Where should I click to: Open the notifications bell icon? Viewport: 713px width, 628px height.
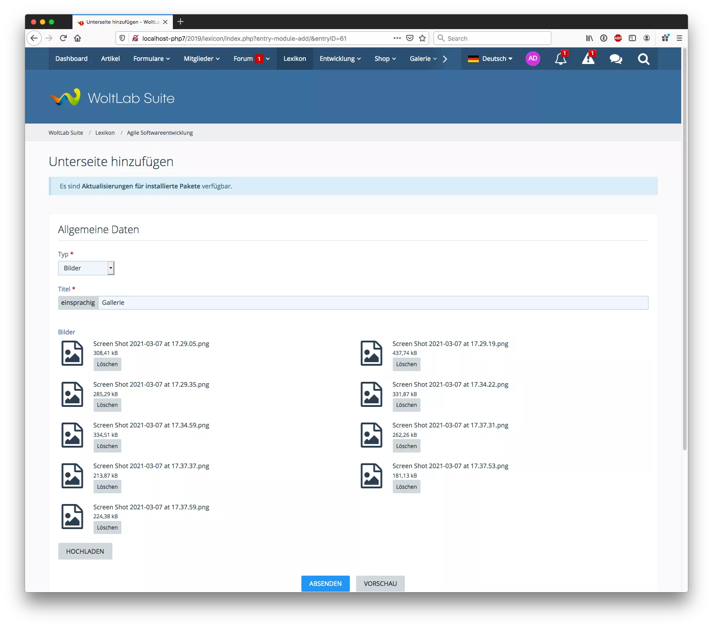coord(560,59)
